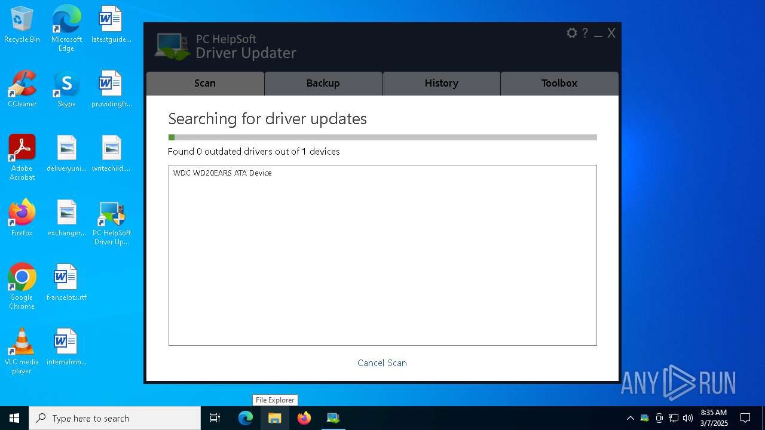Open providingfr Word document

111,90
